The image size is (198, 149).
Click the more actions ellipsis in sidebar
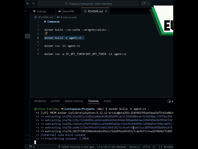coord(26,11)
